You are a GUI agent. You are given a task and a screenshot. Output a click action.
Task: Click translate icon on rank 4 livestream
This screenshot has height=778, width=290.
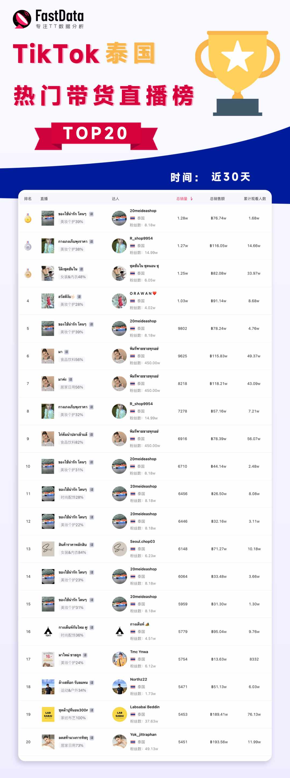(x=79, y=297)
